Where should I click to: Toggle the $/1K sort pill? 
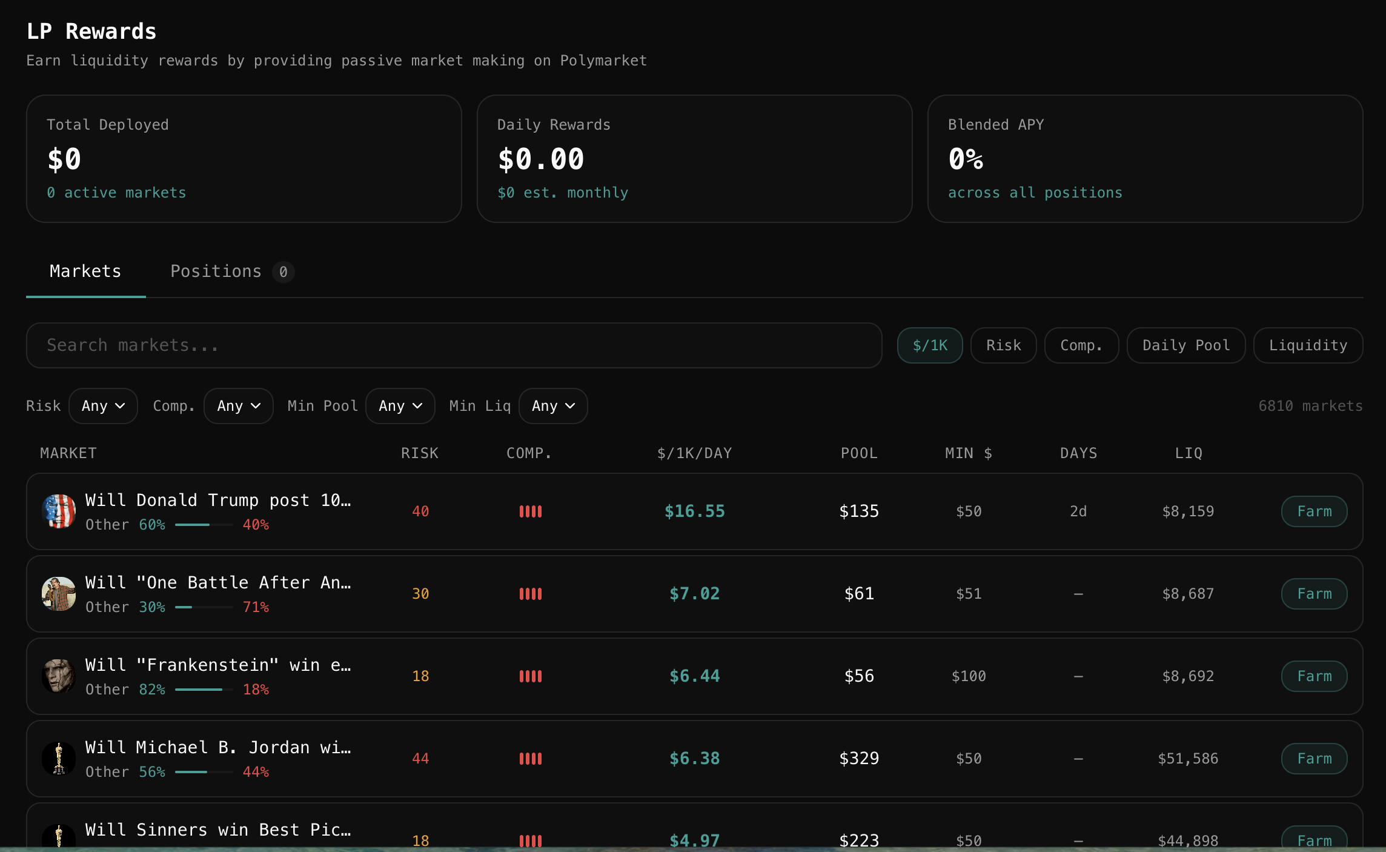coord(930,345)
